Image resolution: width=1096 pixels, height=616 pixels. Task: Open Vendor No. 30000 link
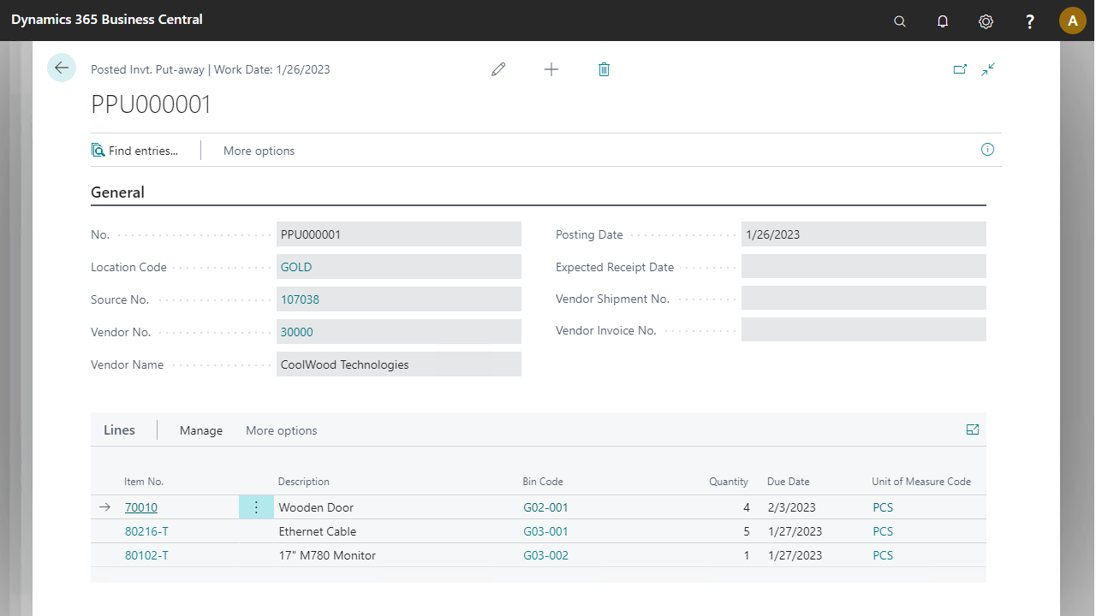pyautogui.click(x=297, y=332)
